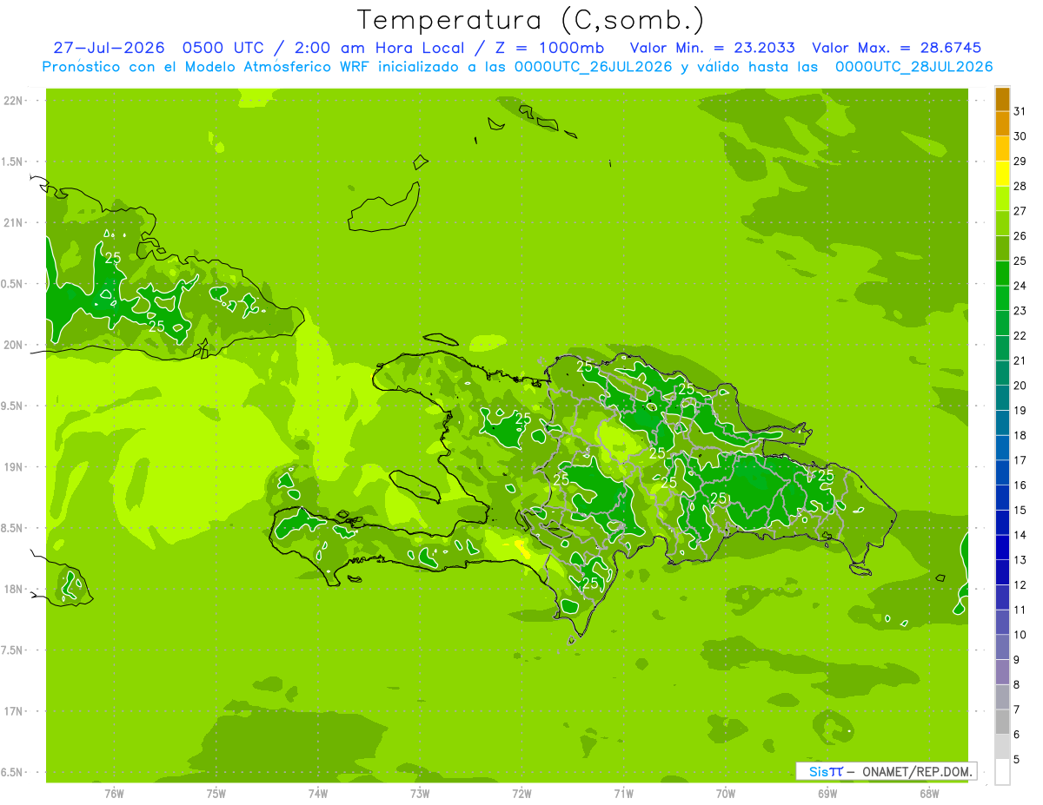Pick the teal swatch between legend 19 and 20
Viewport: 1043px width, 805px height.
coord(1003,399)
